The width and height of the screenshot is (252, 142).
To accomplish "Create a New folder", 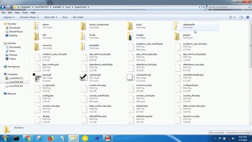I will tap(78, 17).
